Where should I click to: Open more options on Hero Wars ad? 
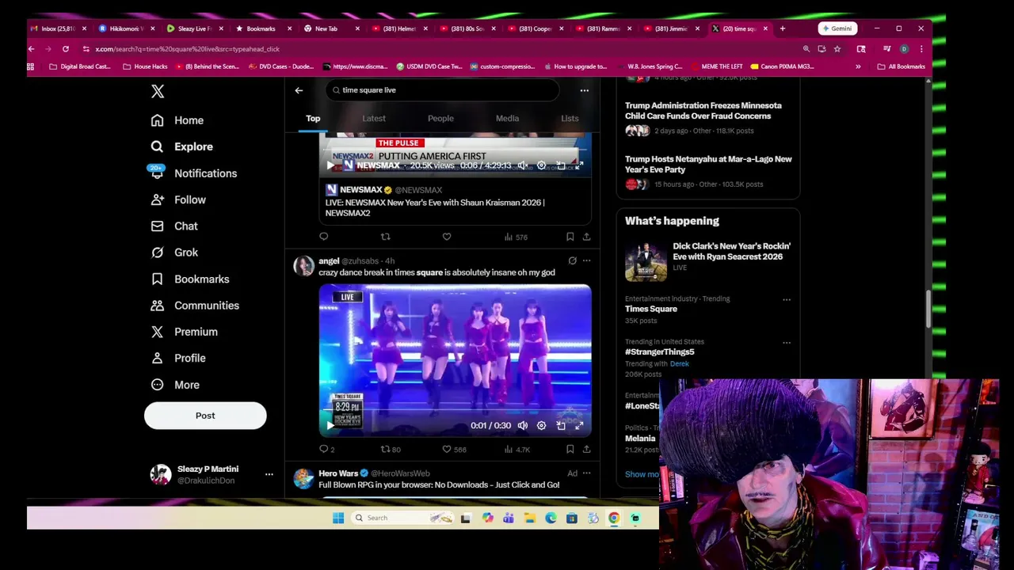point(586,473)
